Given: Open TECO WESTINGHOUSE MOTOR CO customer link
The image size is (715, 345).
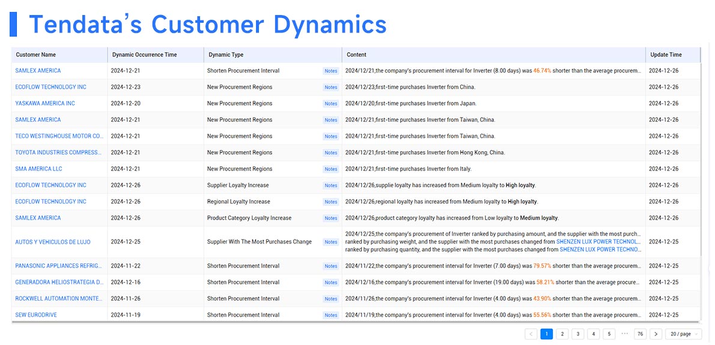Looking at the screenshot, I should pos(59,136).
